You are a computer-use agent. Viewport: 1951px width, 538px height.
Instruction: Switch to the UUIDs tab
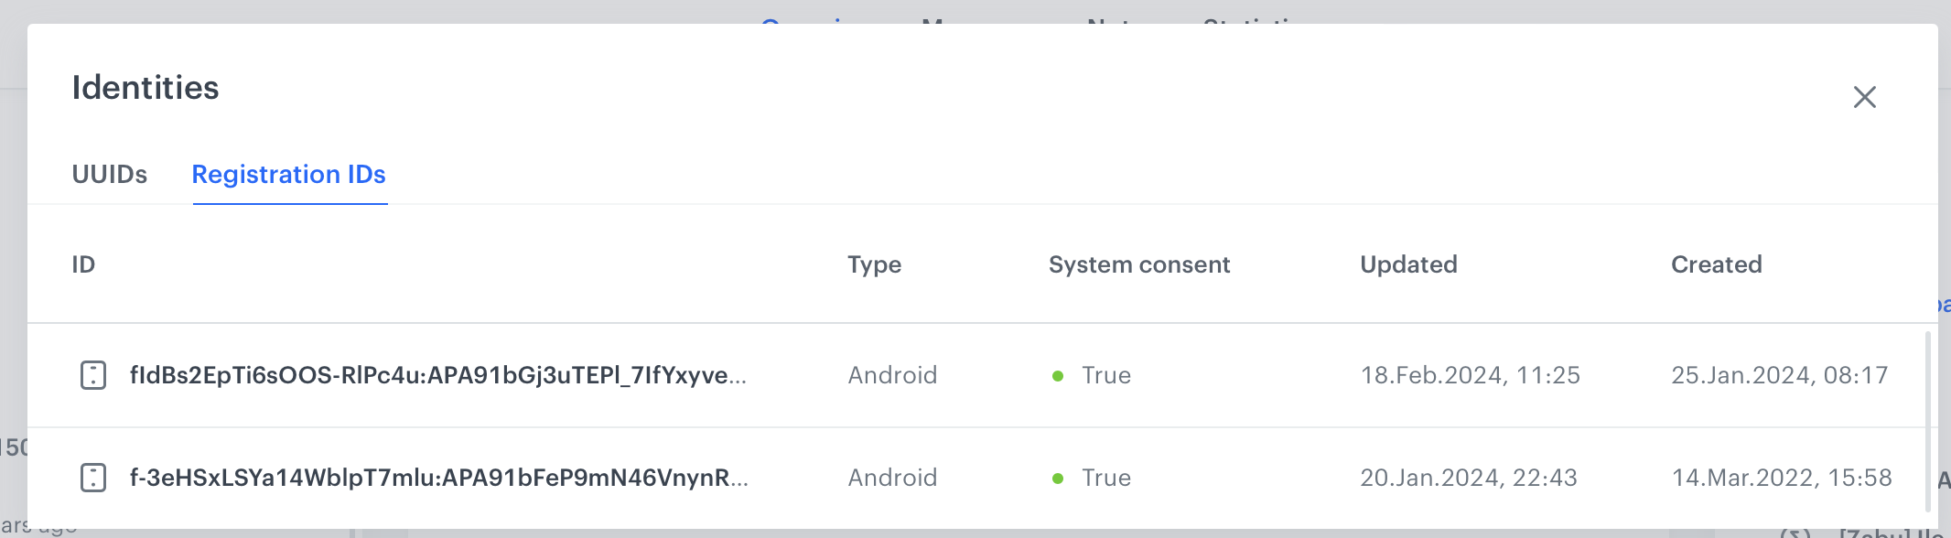coord(110,175)
